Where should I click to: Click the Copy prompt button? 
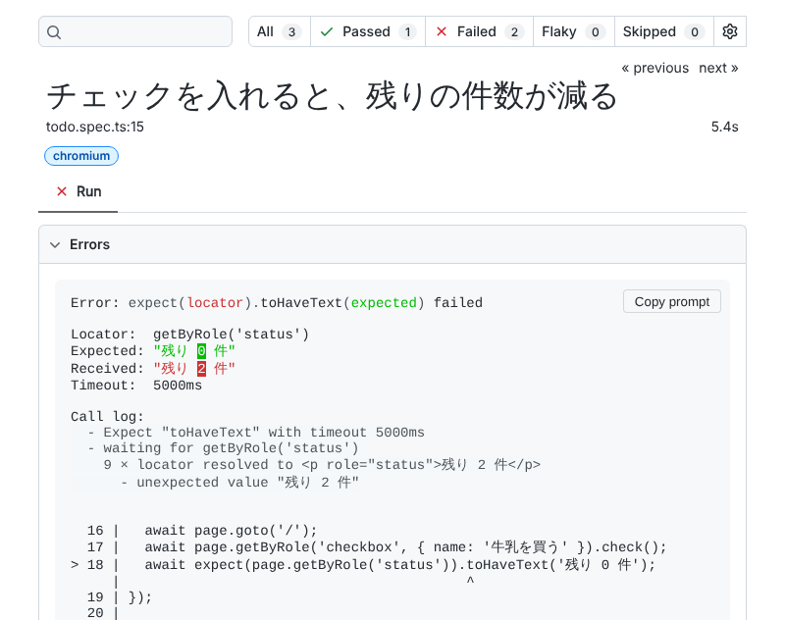(x=672, y=302)
